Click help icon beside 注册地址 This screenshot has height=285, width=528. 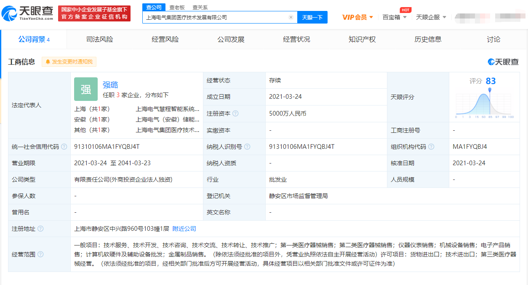tap(40, 229)
